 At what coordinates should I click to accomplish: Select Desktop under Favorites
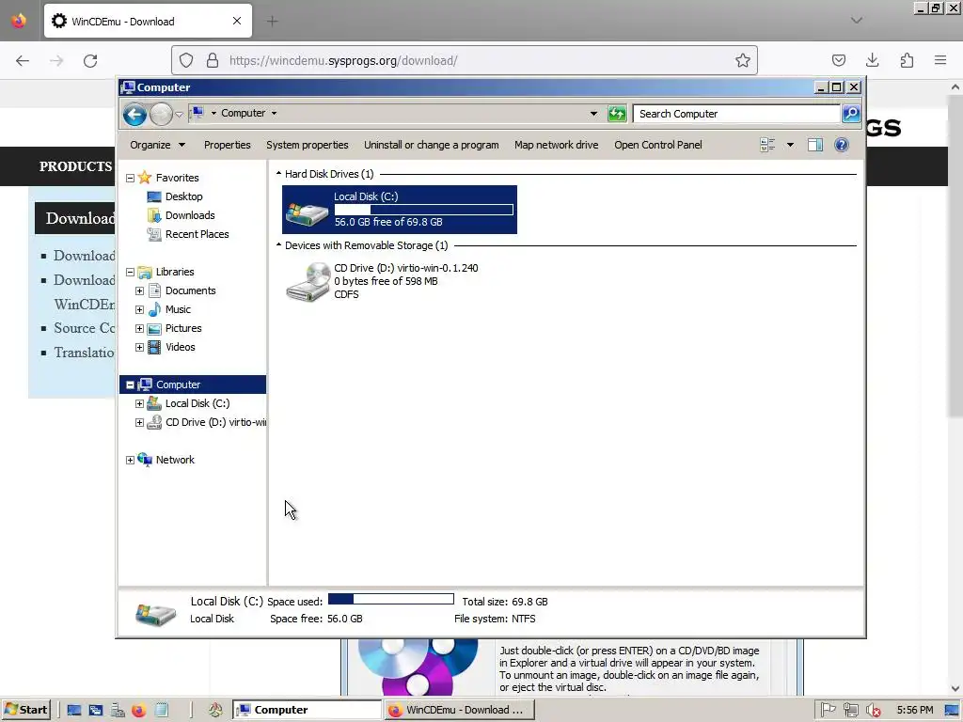pyautogui.click(x=183, y=196)
